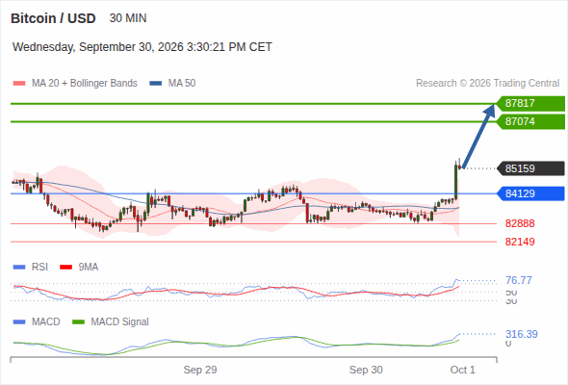Click the MACD blue legend marker
The image size is (568, 385).
19,322
